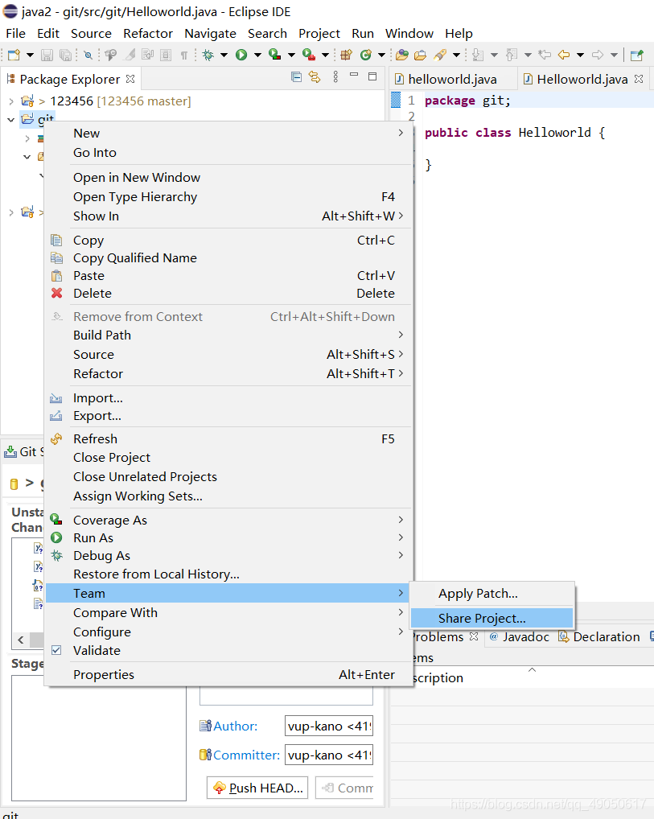Click the Coverage launch icon in toolbar

pos(275,55)
